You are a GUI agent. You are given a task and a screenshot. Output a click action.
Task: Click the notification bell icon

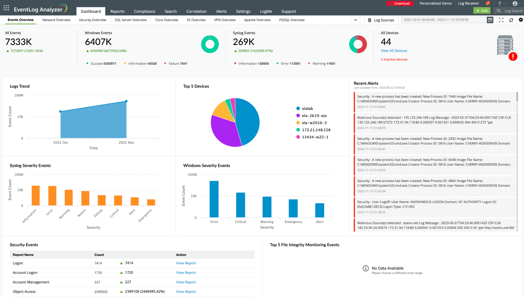tap(488, 3)
